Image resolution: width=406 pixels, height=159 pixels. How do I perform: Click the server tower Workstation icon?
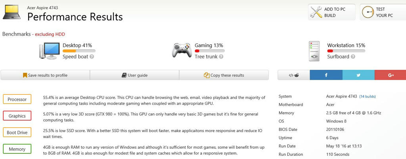tap(314, 51)
